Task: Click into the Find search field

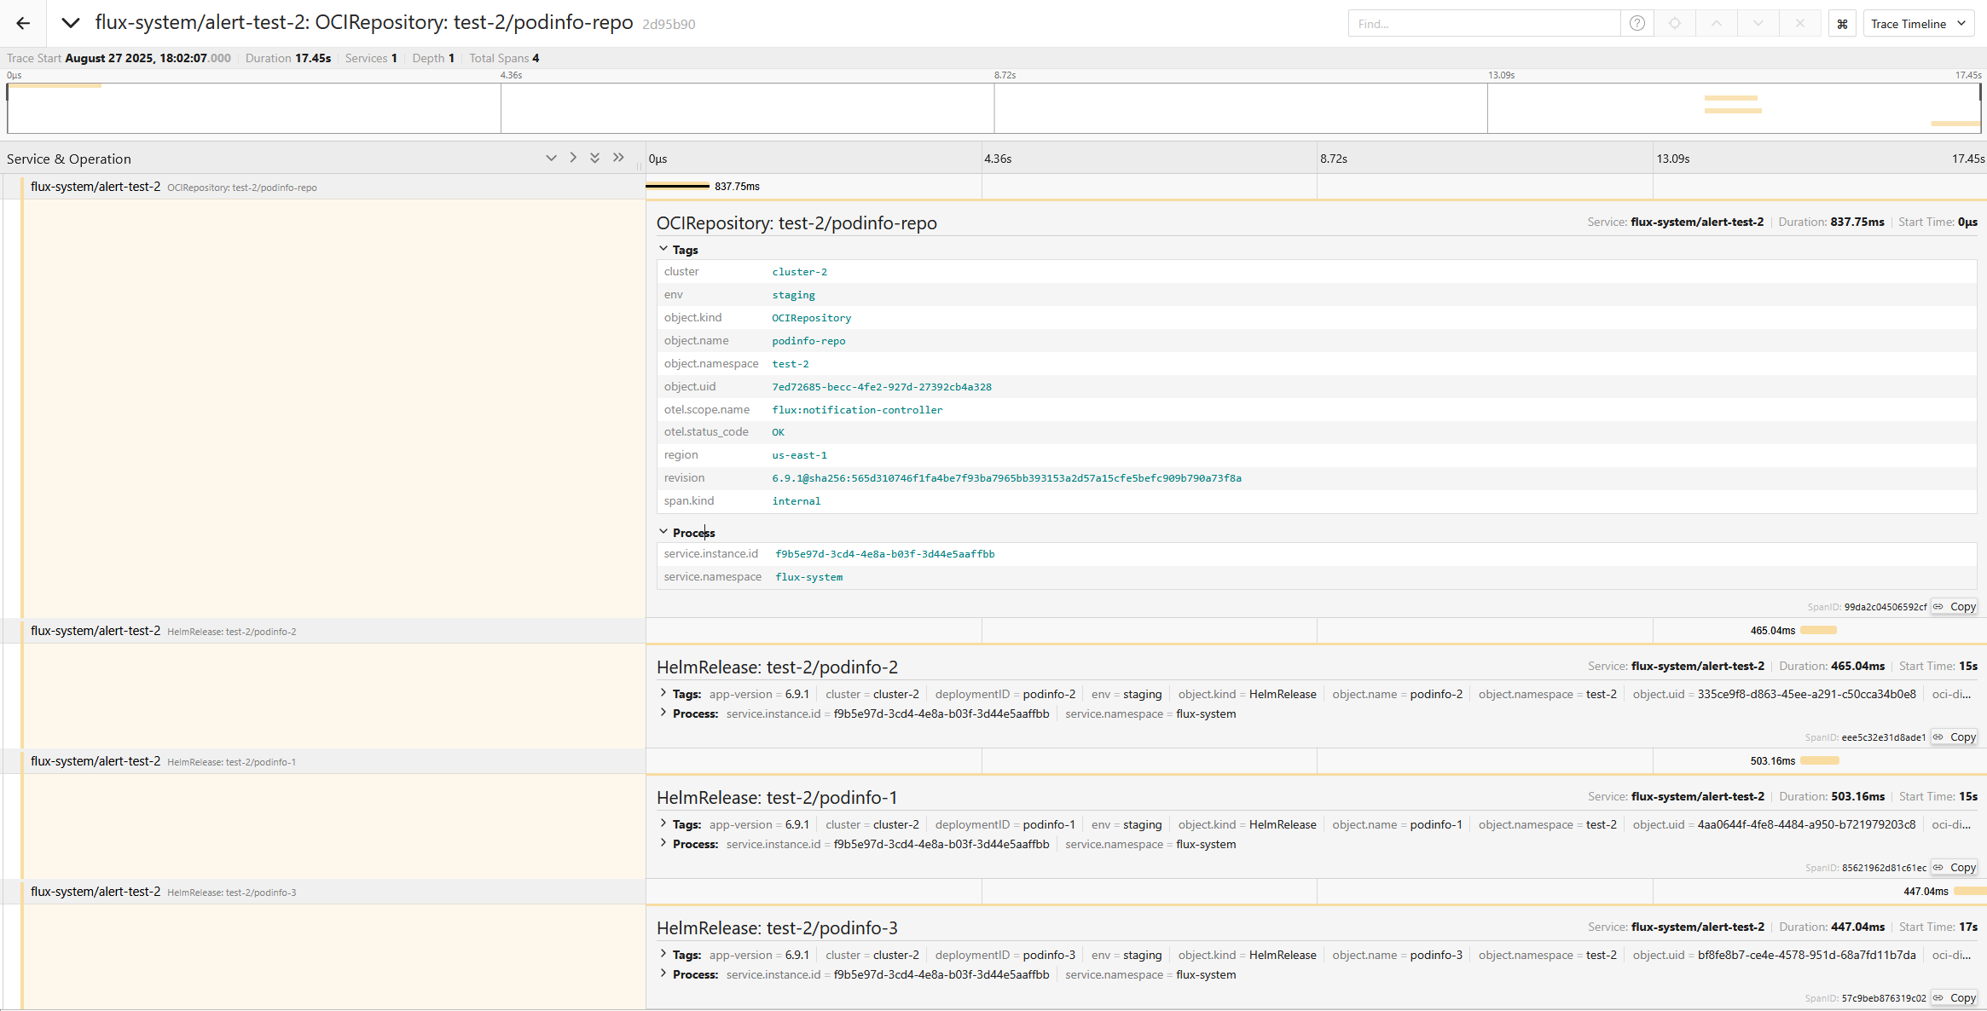Action: [x=1484, y=24]
